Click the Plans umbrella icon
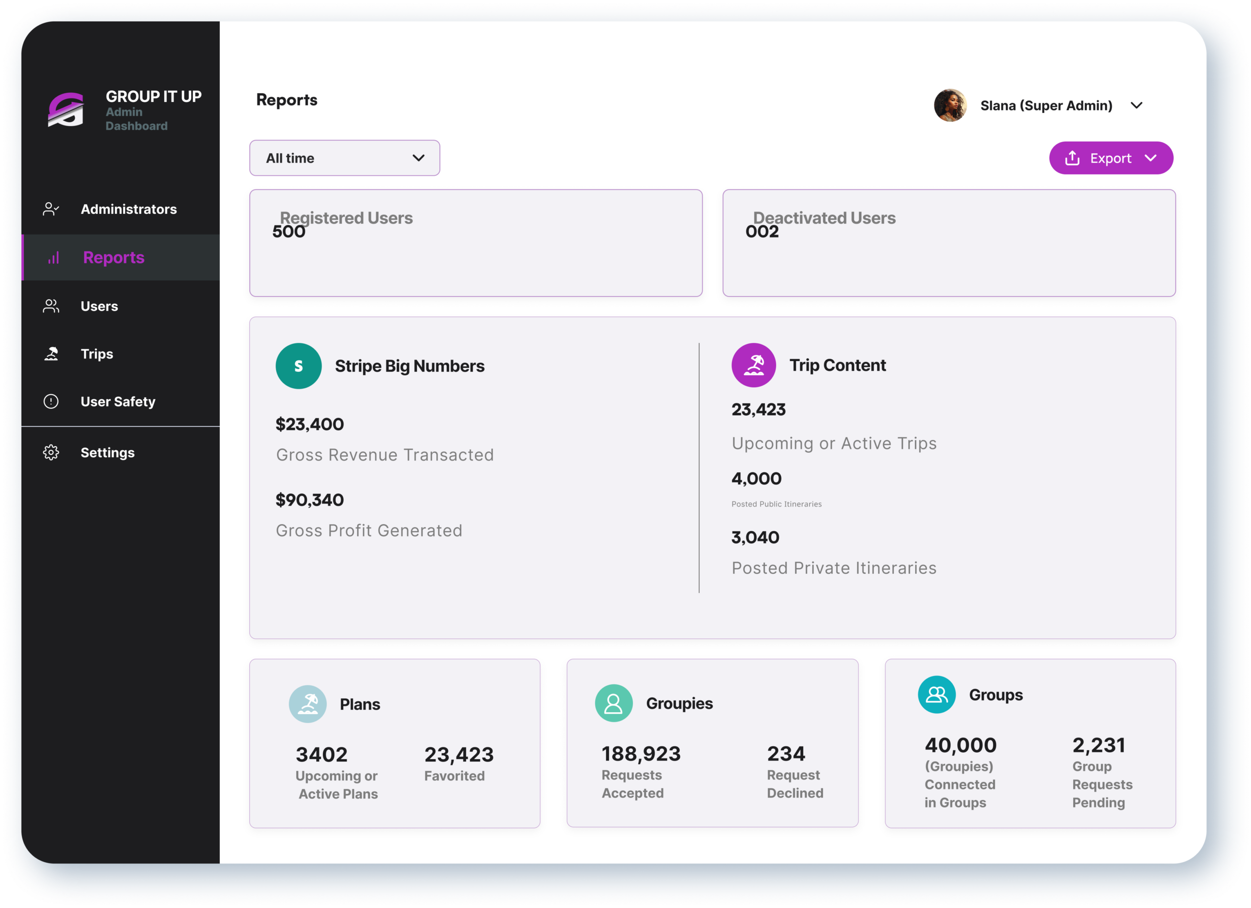The height and width of the screenshot is (908, 1251). [308, 704]
